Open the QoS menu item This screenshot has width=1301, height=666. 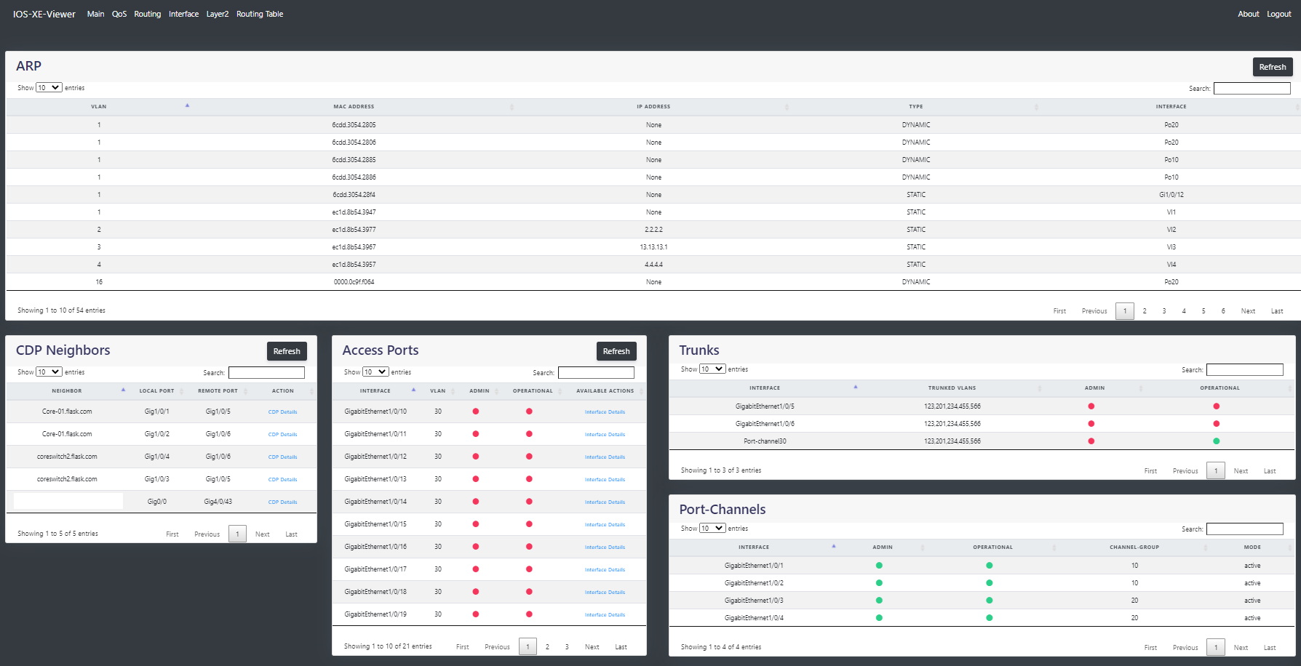click(119, 14)
